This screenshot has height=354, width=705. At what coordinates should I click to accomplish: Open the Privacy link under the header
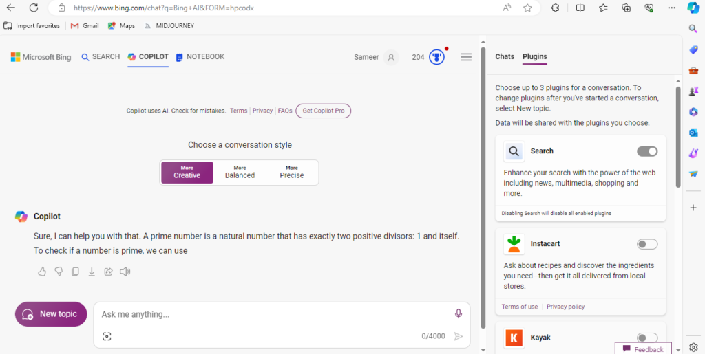262,111
